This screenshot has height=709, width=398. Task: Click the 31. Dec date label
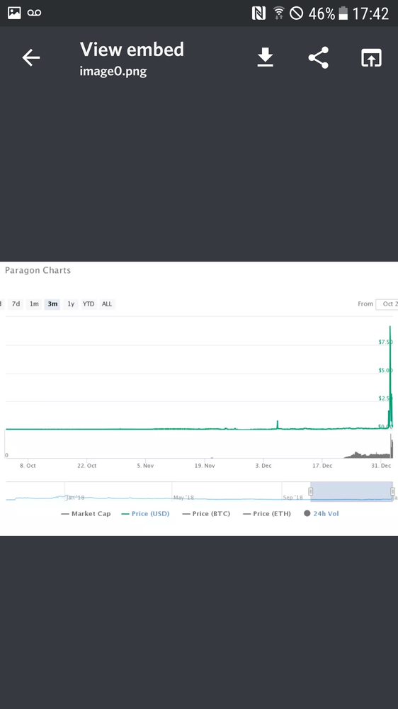(381, 466)
